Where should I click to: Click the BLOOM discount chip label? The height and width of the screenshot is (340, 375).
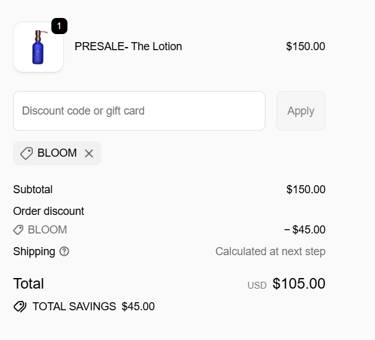point(57,153)
